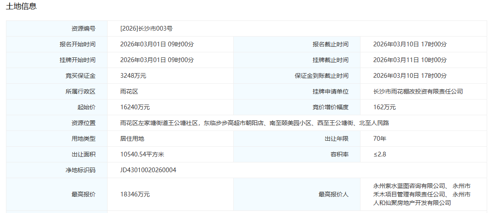Screen dimensions: 491x213
Task: Click the 最高报价 value 18346万元
Action: click(135, 194)
